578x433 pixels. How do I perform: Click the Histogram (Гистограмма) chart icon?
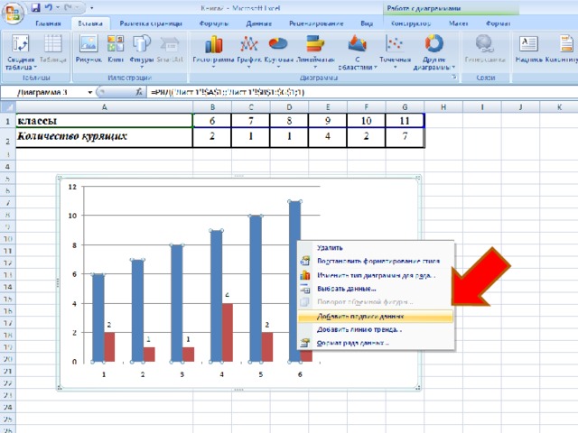[213, 44]
